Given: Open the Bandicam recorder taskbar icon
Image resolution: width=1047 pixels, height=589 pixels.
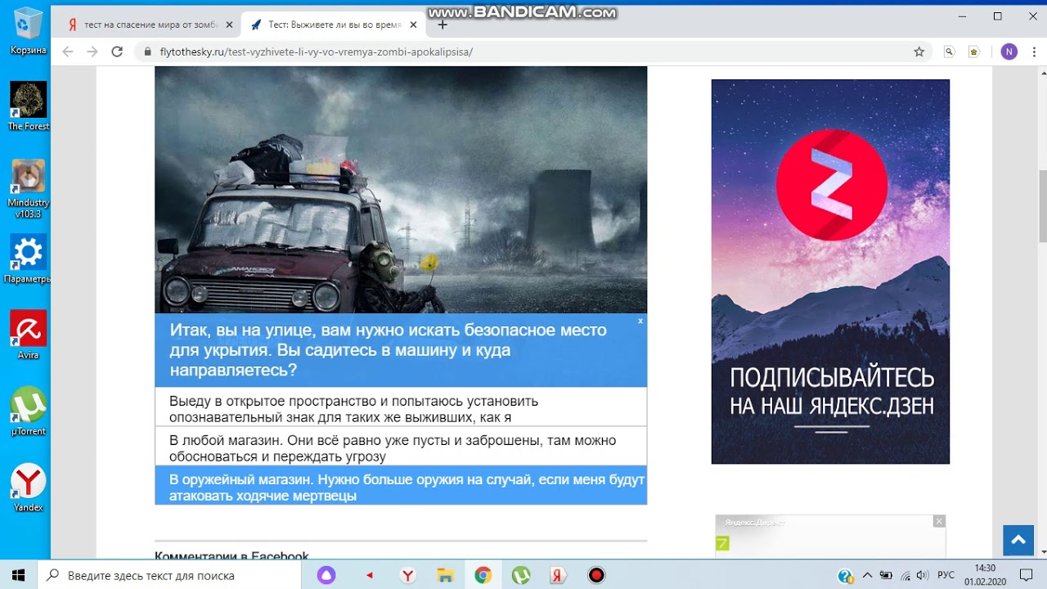Looking at the screenshot, I should tap(596, 575).
